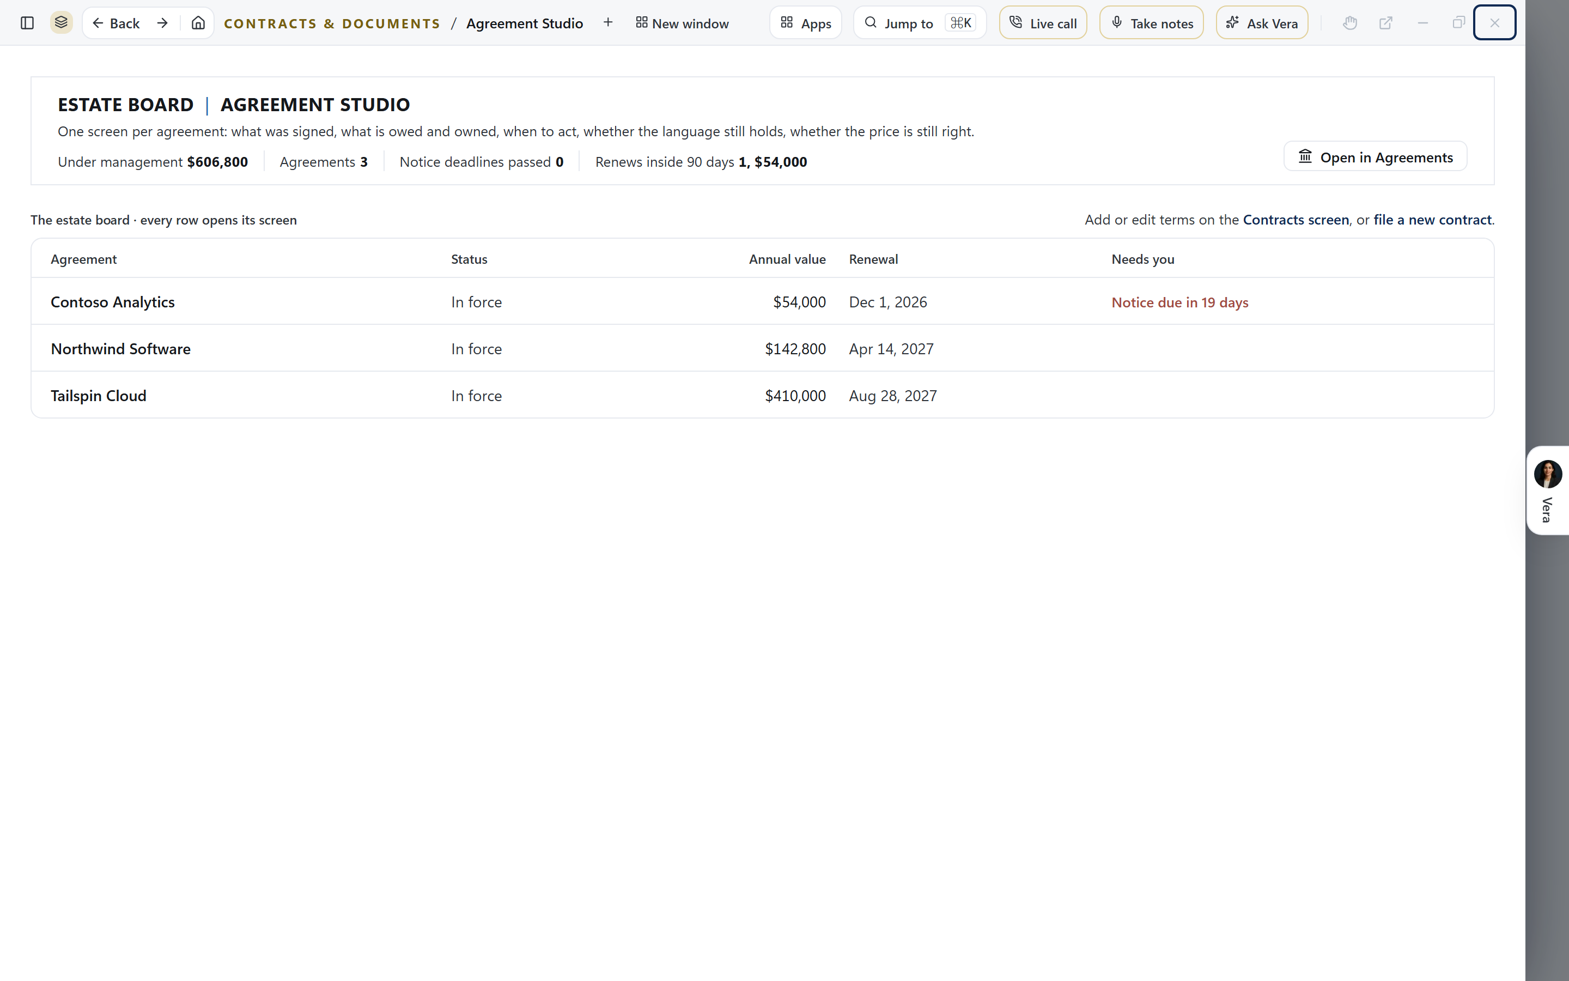Click the $142,800 annual value cell
The image size is (1569, 981).
tap(795, 349)
